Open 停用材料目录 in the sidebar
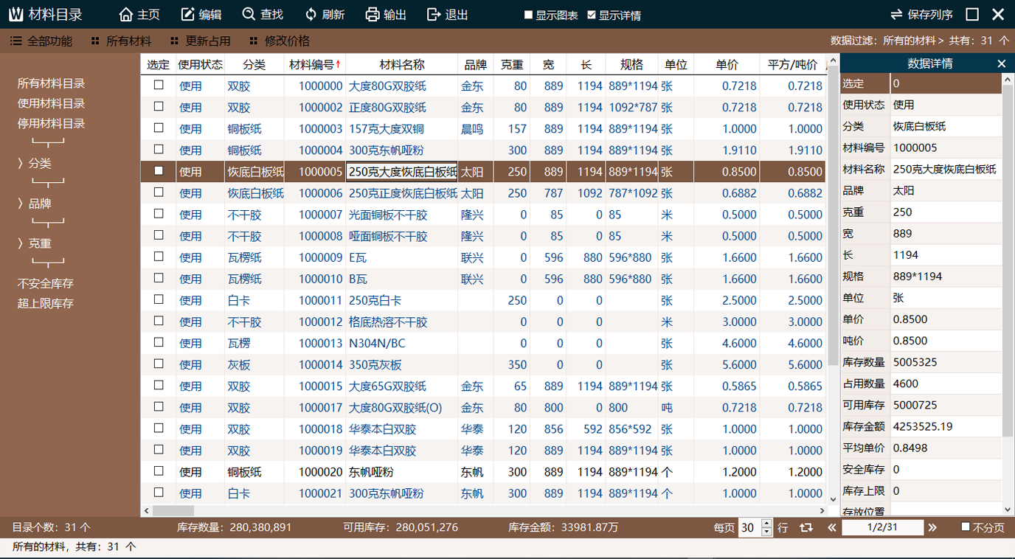Image resolution: width=1015 pixels, height=559 pixels. pos(51,123)
